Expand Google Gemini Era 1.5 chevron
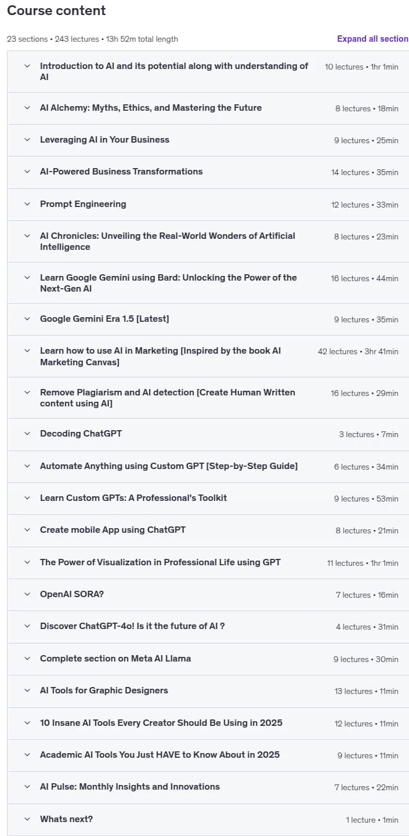 (27, 319)
